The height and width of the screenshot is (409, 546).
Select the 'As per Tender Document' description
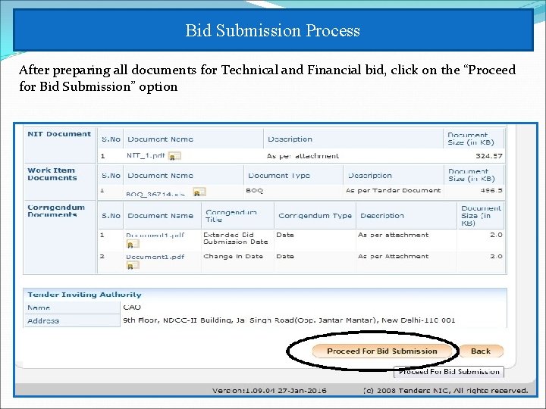click(393, 191)
